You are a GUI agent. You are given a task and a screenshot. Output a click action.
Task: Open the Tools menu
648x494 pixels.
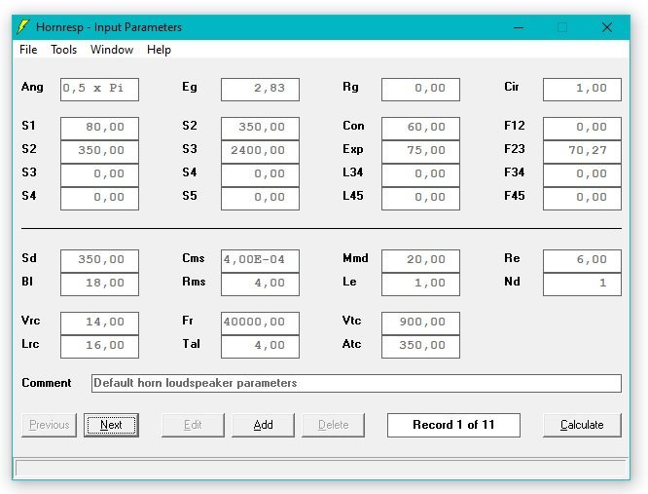coord(63,50)
